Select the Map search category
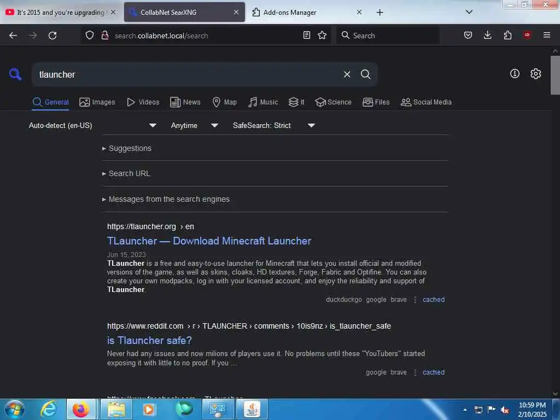 click(x=225, y=102)
